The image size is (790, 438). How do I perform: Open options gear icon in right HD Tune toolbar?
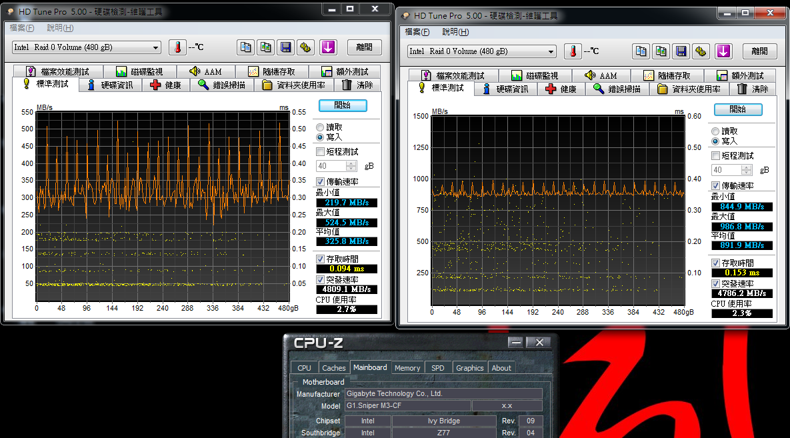click(701, 51)
